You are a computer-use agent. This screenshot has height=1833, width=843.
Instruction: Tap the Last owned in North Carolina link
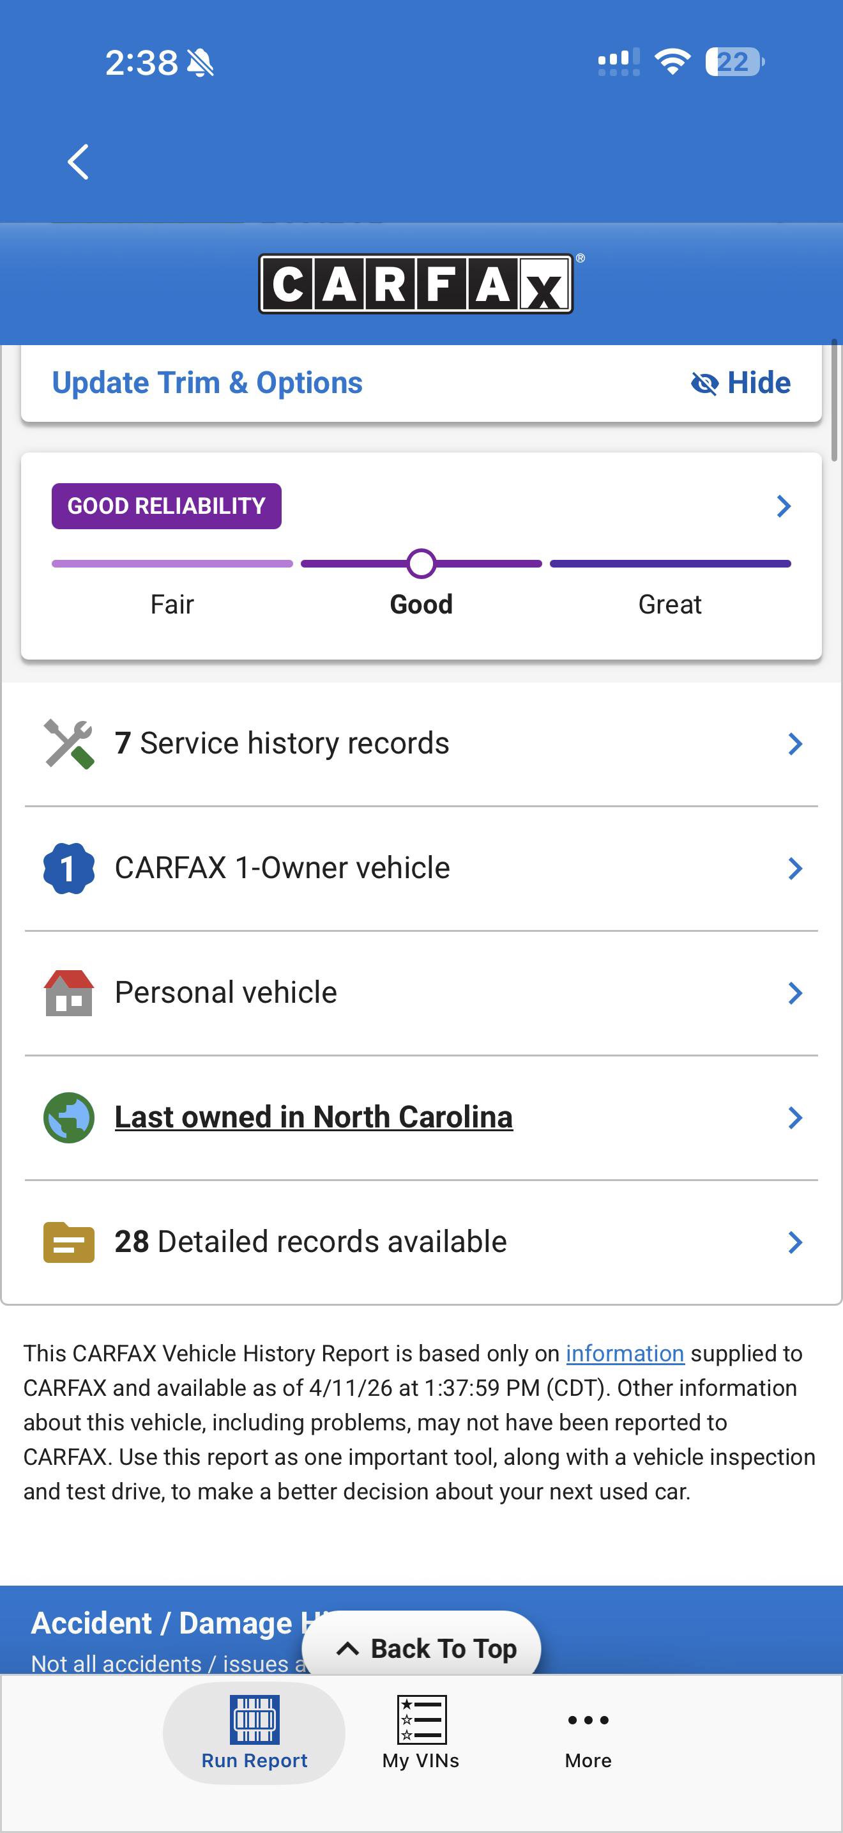pyautogui.click(x=314, y=1117)
